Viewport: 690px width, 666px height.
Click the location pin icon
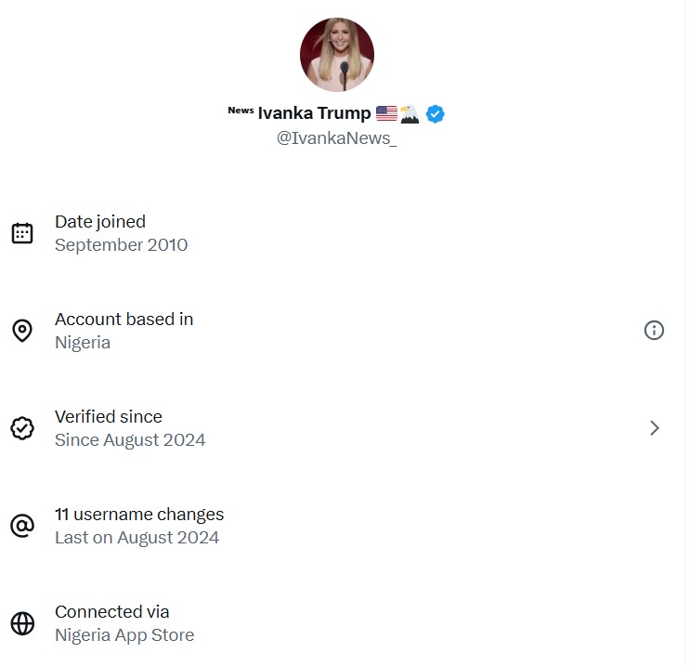(x=22, y=331)
